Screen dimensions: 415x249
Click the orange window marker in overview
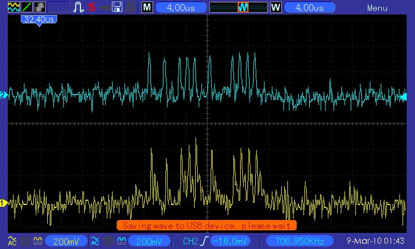(x=243, y=7)
